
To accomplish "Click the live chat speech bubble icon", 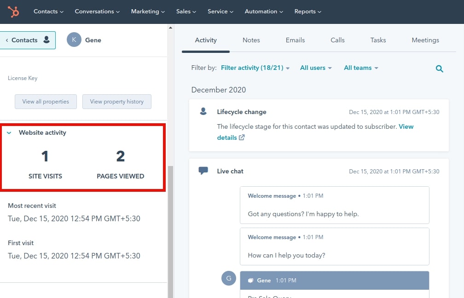I will [203, 170].
